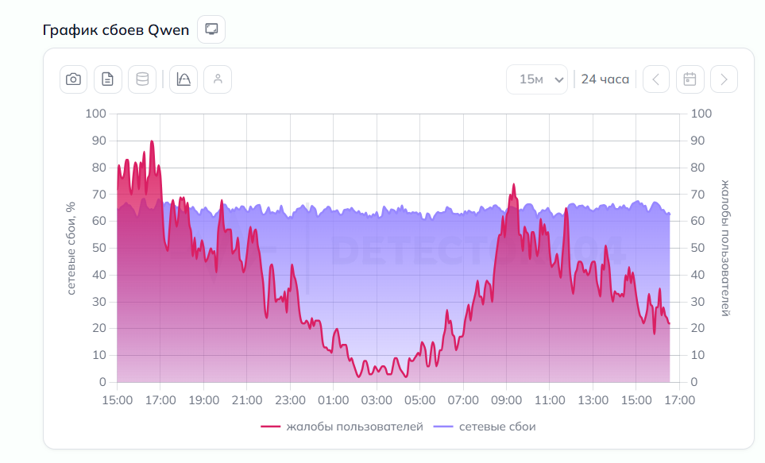Click the right axis title жалобы пользователей
765x463 pixels.
[725, 249]
